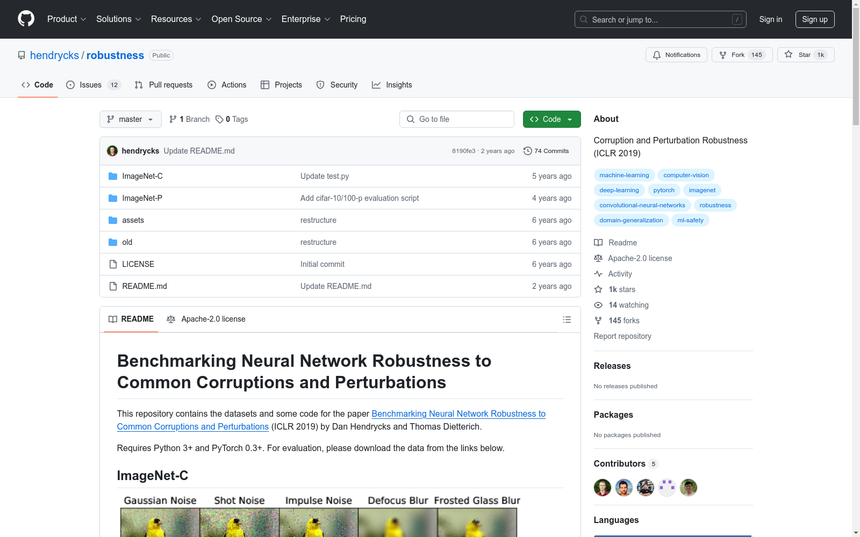Click the eye icon beside 14 watching
Image resolution: width=860 pixels, height=537 pixels.
click(x=598, y=305)
